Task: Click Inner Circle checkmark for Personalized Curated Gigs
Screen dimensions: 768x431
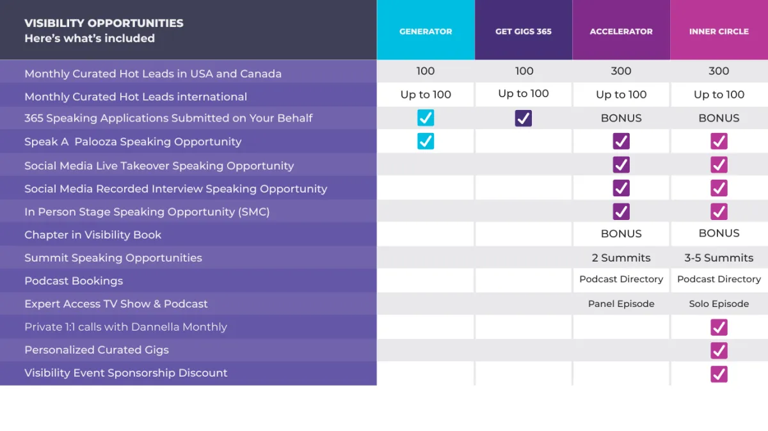Action: click(719, 350)
